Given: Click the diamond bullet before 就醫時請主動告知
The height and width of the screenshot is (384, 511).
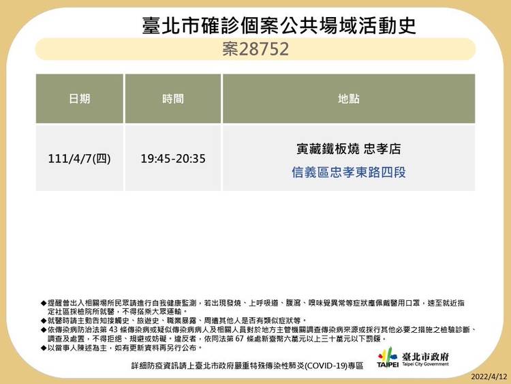Looking at the screenshot, I should pos(44,320).
